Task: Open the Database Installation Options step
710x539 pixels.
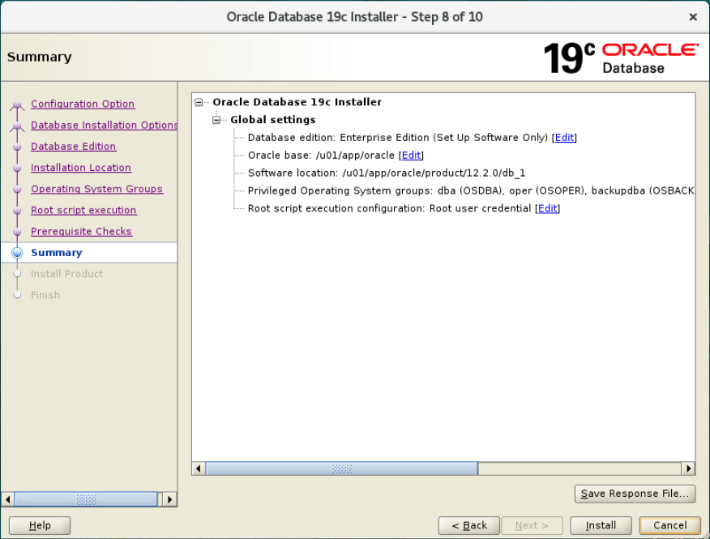Action: click(x=104, y=125)
